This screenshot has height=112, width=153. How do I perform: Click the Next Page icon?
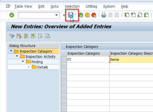click(x=140, y=15)
